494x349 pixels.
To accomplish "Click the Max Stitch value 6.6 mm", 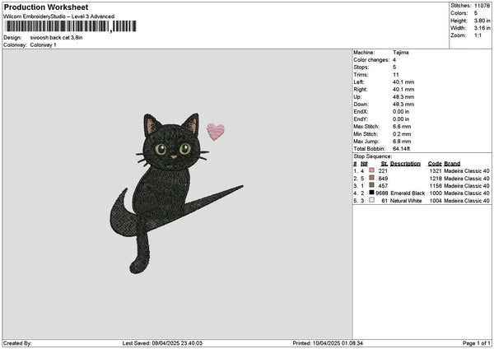I will tap(402, 127).
